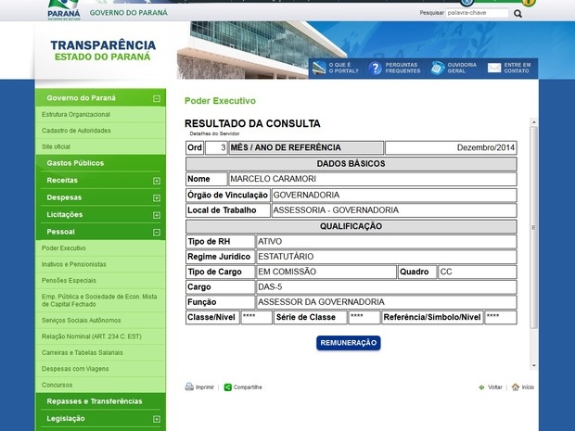The width and height of the screenshot is (575, 431).
Task: Click the Paraná government logo
Action: [x=64, y=10]
